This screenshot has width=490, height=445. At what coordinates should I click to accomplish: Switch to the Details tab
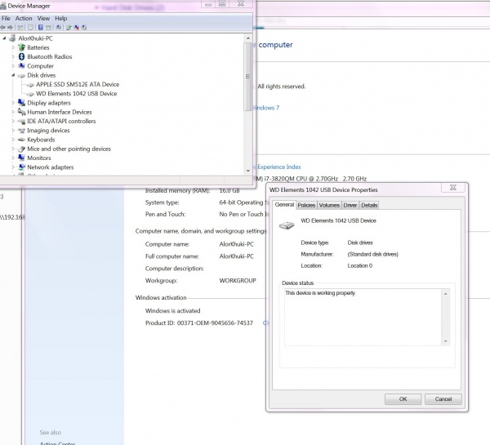(369, 205)
